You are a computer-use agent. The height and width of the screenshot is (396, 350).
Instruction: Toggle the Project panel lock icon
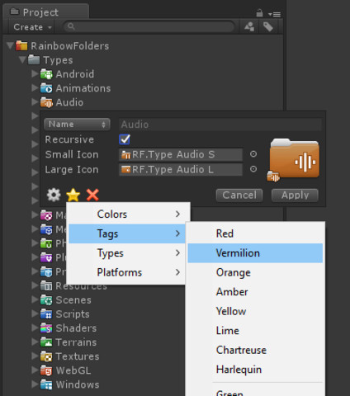click(259, 13)
